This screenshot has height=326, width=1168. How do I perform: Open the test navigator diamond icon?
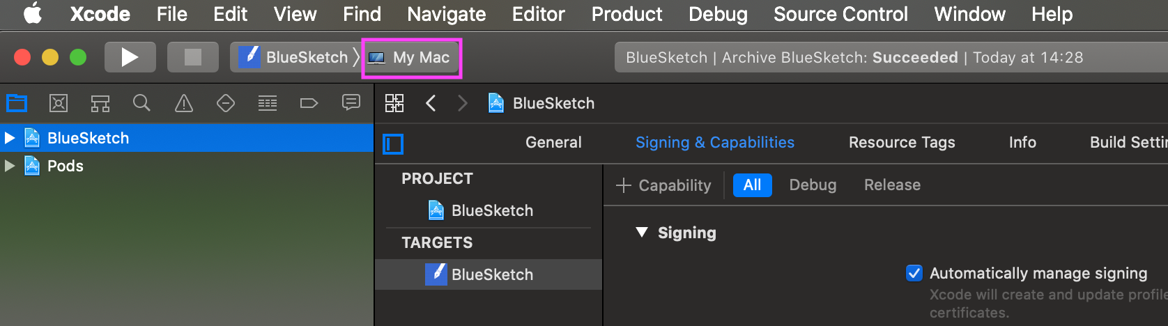click(226, 104)
